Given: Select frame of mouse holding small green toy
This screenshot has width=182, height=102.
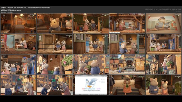Looking at the screenshot, I should point(127,85).
